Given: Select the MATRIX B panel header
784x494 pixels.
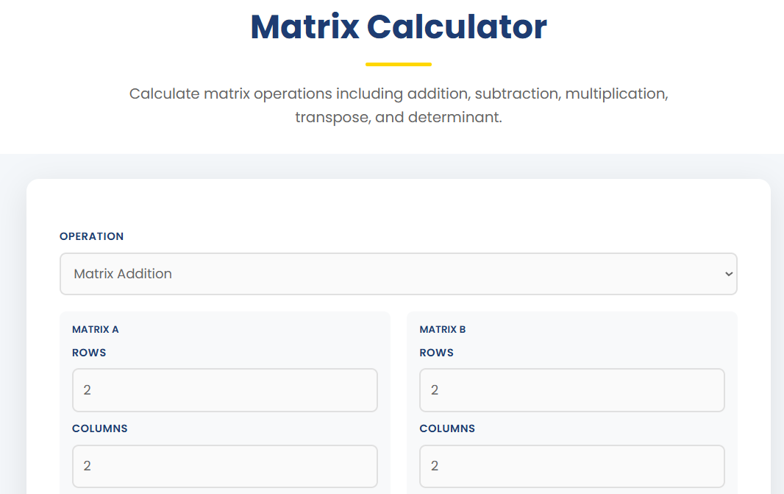Looking at the screenshot, I should 442,329.
